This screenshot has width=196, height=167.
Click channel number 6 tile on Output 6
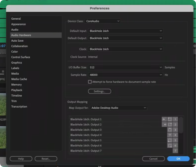[x=175, y=145]
